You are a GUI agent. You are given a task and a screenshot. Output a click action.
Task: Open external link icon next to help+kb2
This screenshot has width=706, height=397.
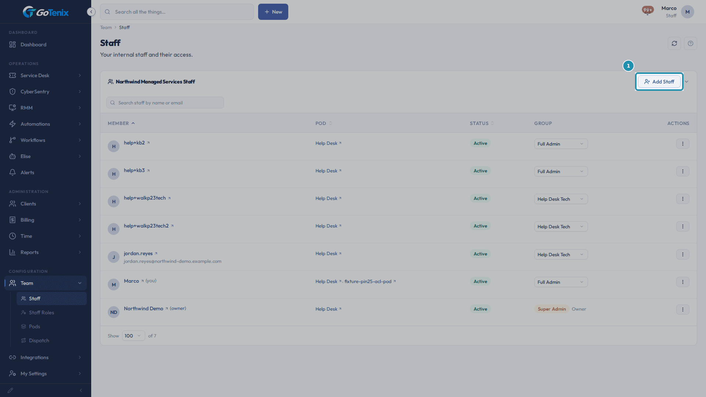(148, 143)
